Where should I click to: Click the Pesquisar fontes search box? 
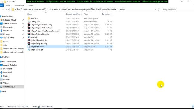coord(178,9)
